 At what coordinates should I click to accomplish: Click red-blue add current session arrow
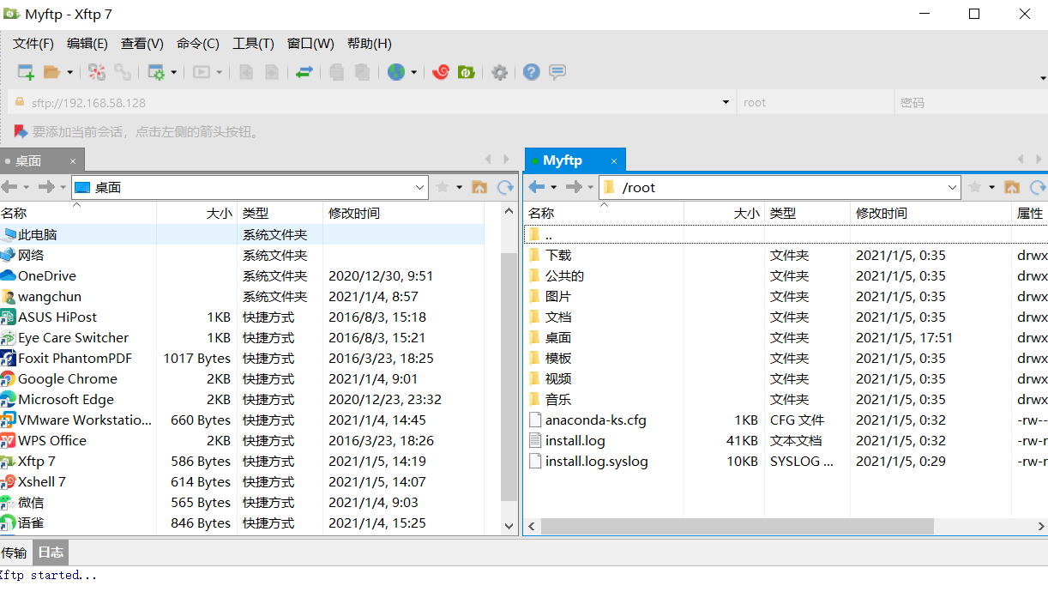(20, 132)
